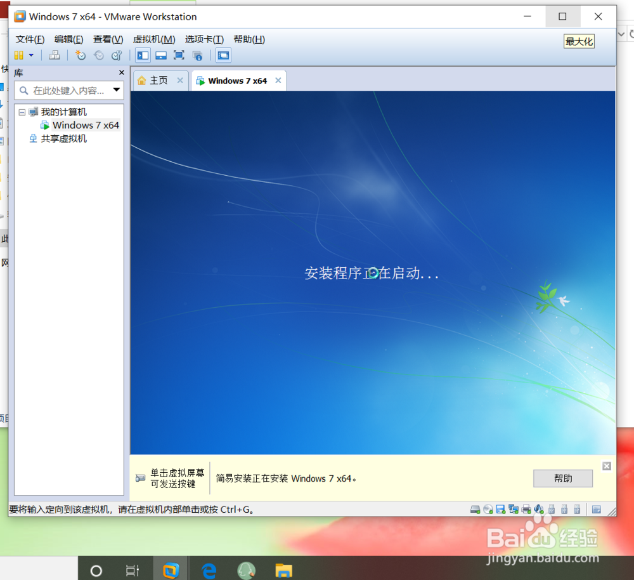Click the CD/DVD drive status icon
634x580 pixels.
tap(488, 509)
